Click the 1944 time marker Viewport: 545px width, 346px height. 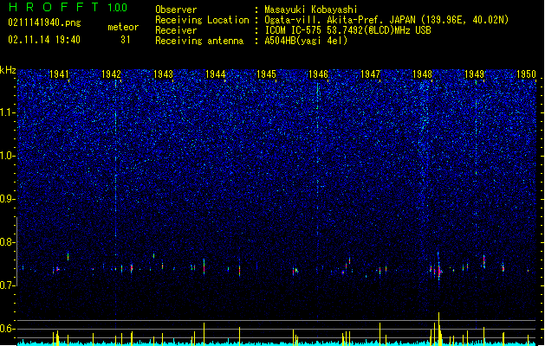[216, 74]
